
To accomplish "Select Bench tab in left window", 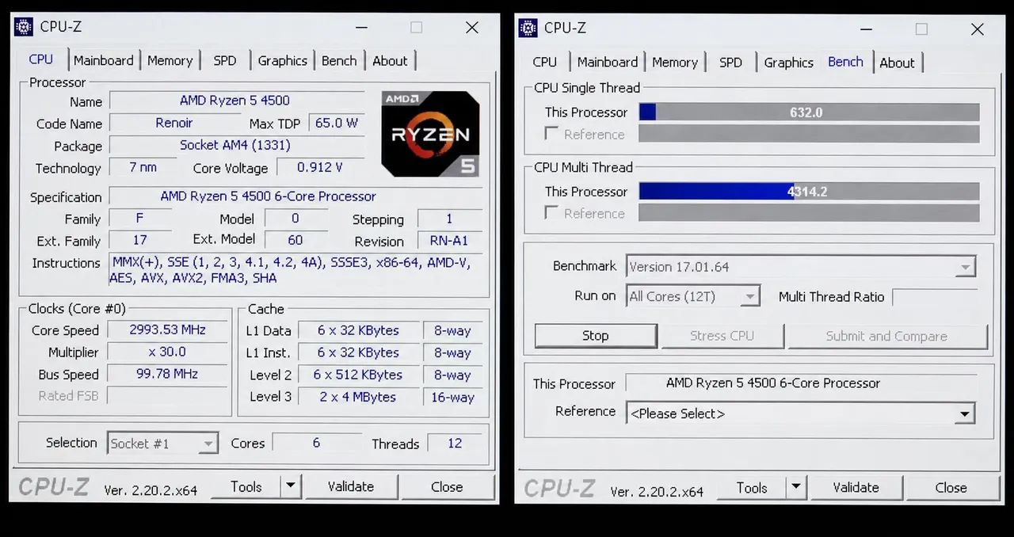I will (339, 60).
